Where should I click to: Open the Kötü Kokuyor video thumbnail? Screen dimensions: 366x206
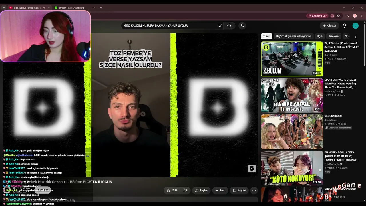292,168
